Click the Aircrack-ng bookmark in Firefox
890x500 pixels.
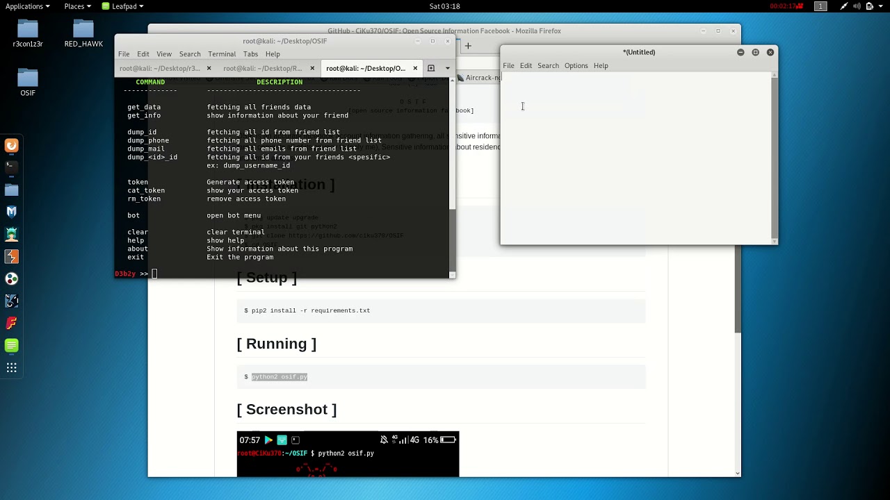coord(478,78)
